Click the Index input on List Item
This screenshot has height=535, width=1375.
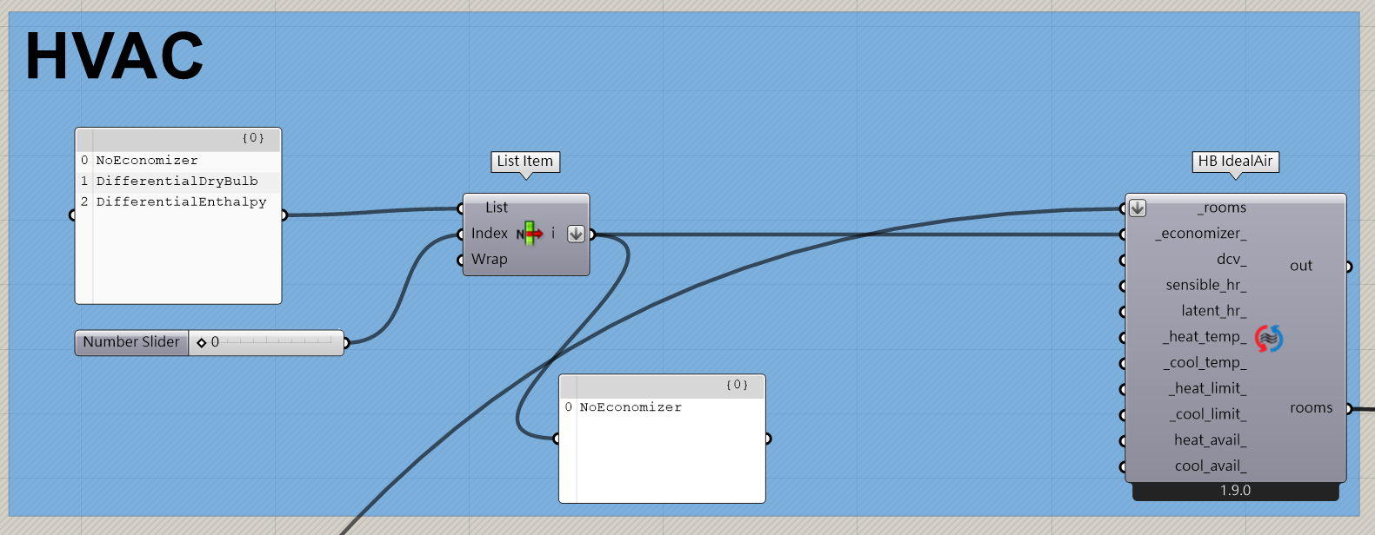[489, 234]
